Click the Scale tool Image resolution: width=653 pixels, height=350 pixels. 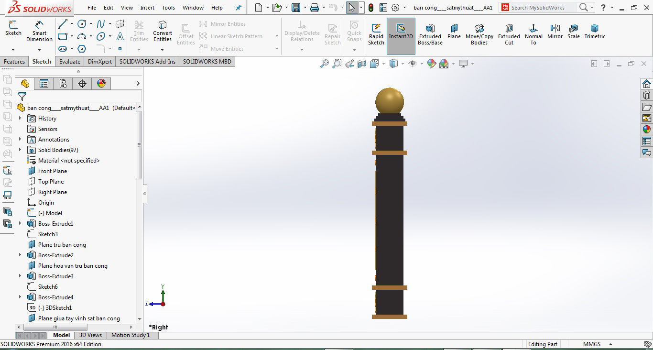574,32
